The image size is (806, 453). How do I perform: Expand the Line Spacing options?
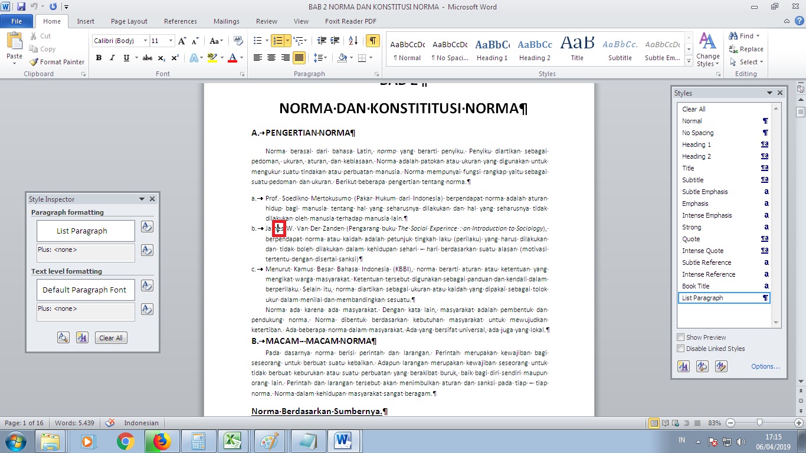click(x=326, y=58)
